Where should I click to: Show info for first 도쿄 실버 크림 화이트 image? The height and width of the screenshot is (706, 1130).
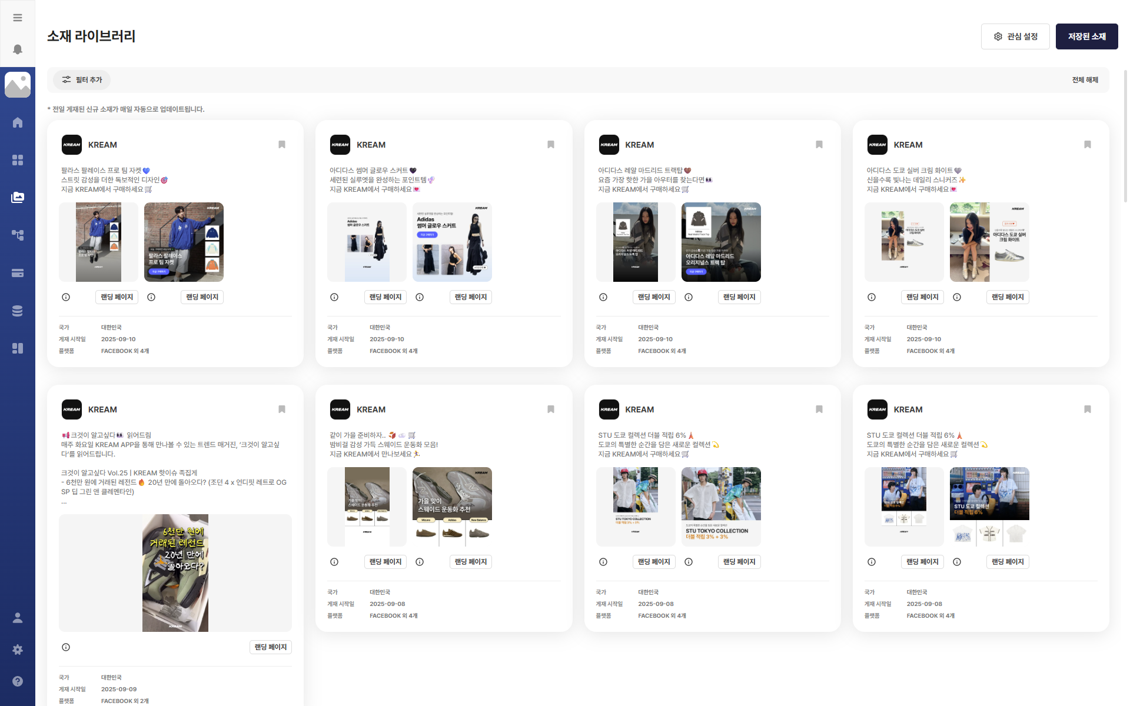point(872,297)
